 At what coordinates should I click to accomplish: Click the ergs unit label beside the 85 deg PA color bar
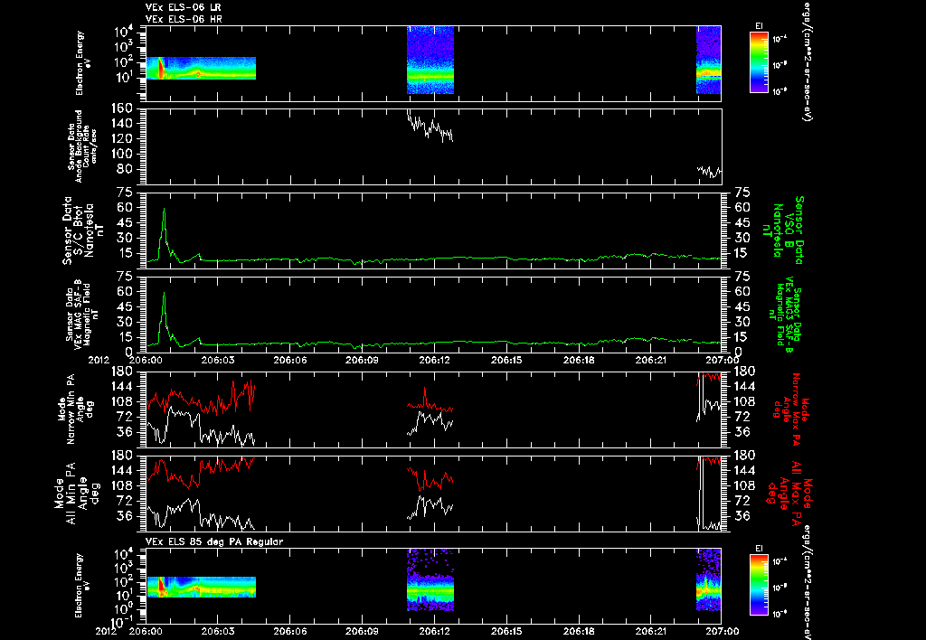(x=808, y=582)
